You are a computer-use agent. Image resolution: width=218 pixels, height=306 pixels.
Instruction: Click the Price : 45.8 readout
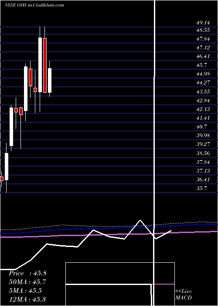pos(27,273)
